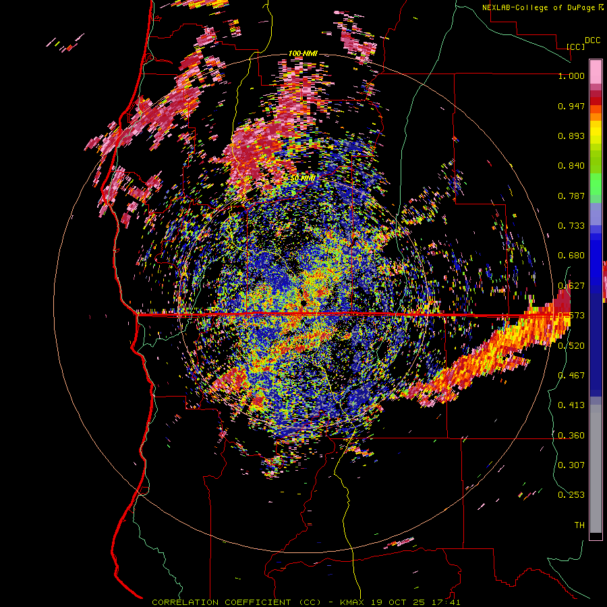
Task: Click the 0.413 scale value
Action: [x=571, y=405]
